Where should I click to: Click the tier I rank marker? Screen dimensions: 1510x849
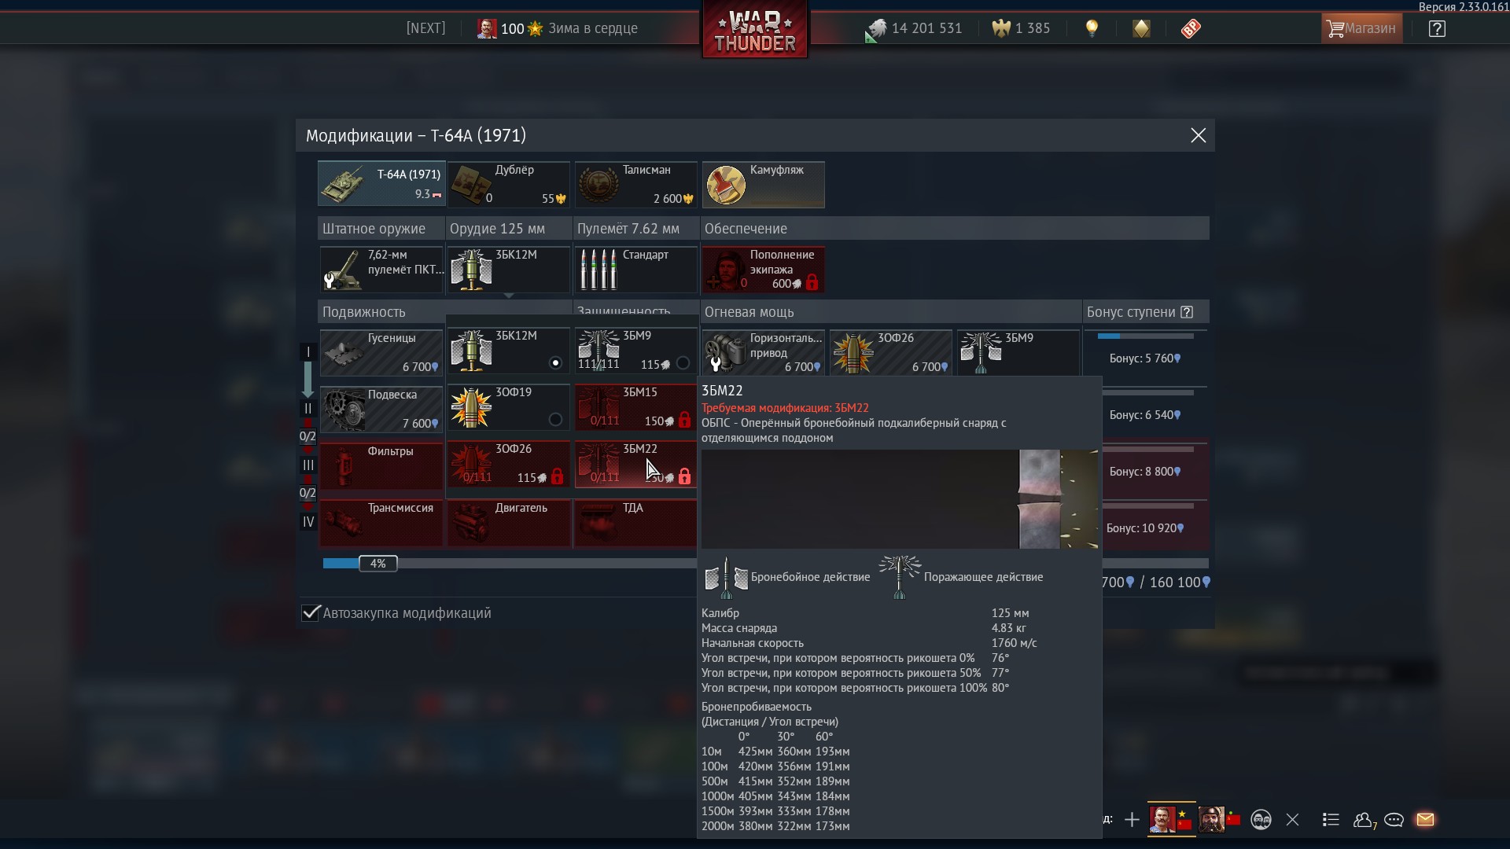308,352
